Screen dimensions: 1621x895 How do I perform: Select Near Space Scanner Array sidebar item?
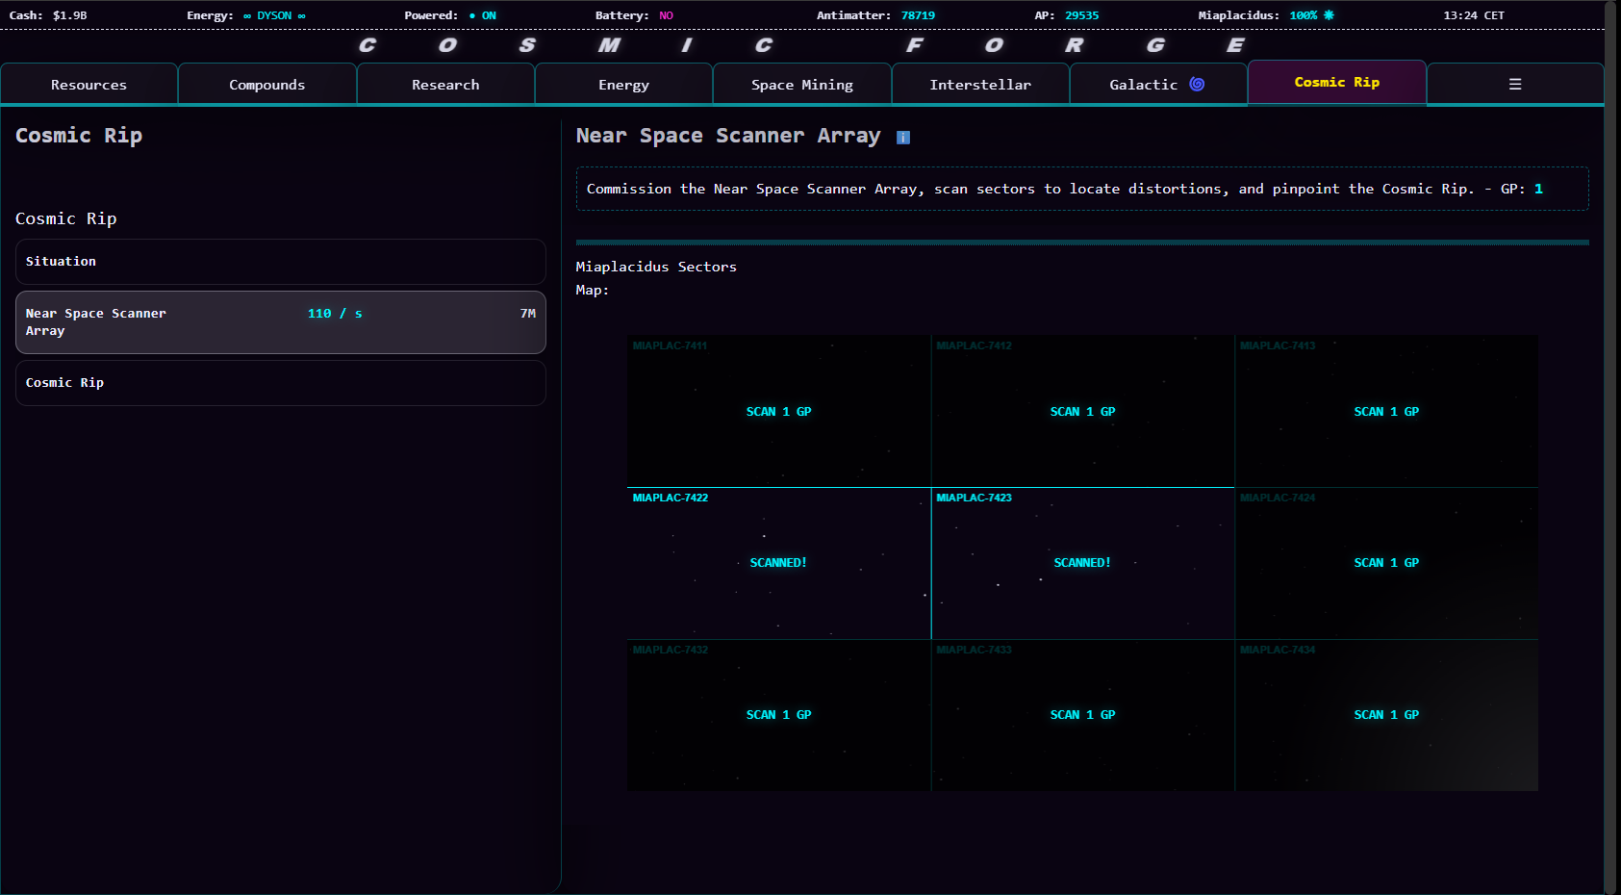(280, 322)
